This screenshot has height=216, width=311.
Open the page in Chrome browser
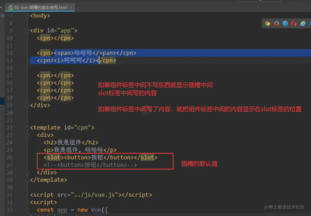point(268,23)
